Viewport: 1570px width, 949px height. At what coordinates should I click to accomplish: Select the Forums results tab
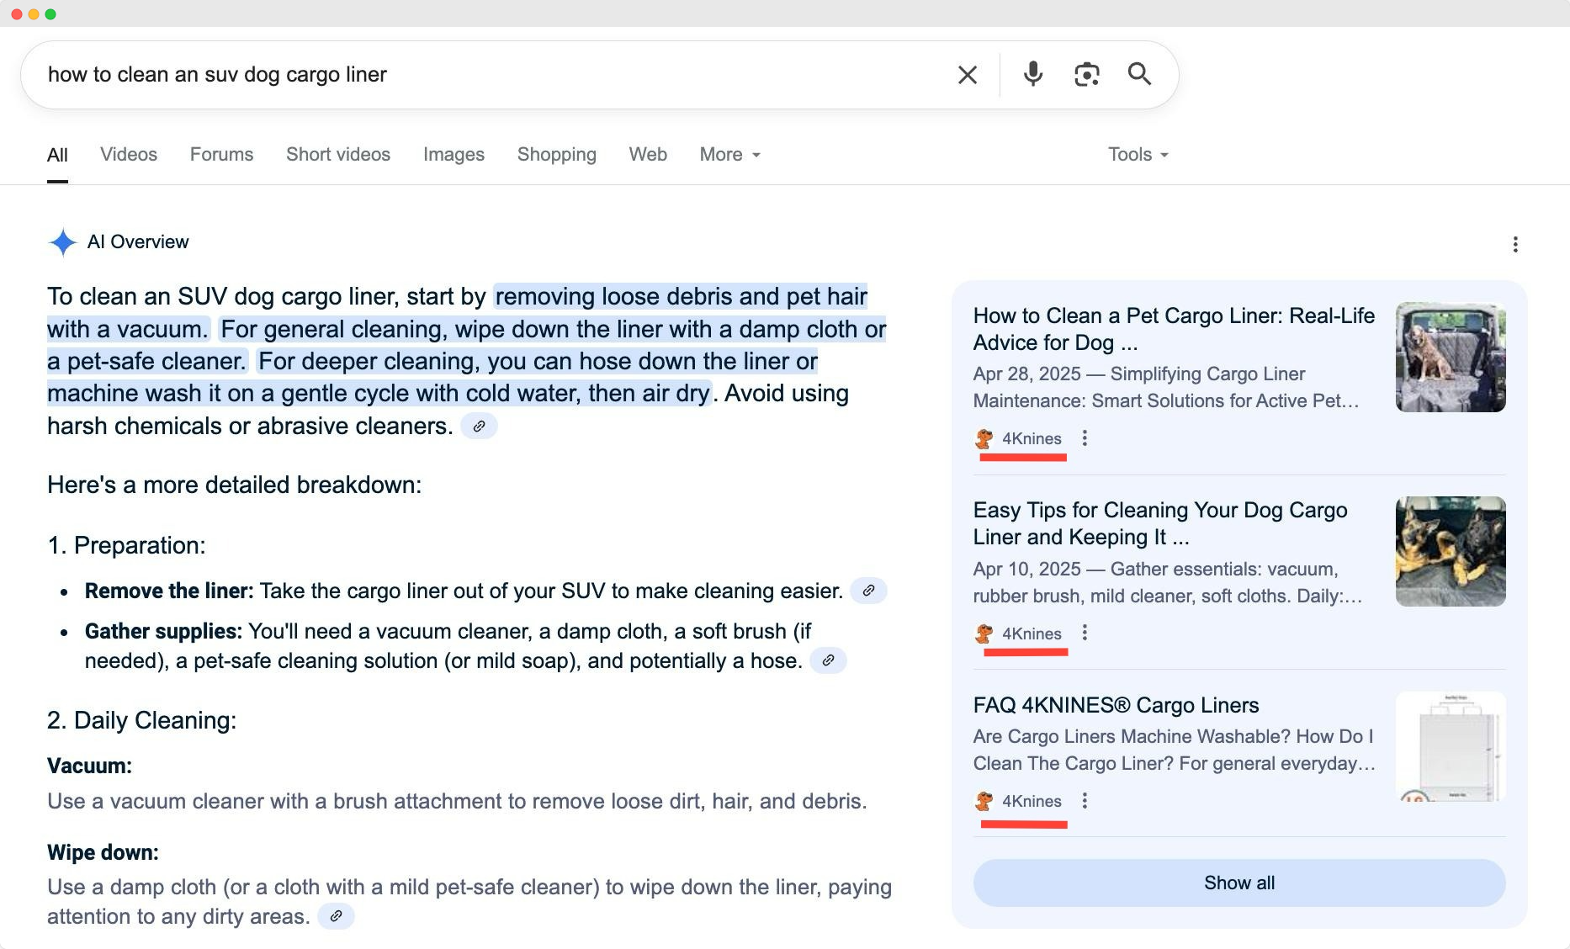(x=221, y=155)
